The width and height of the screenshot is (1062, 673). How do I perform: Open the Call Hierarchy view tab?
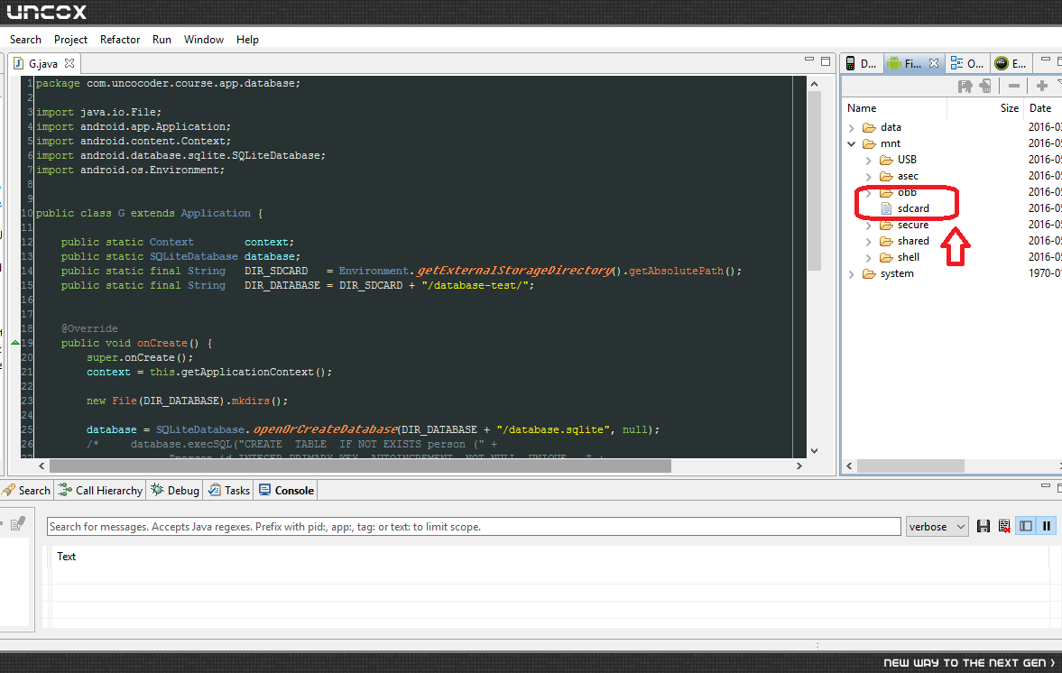point(100,490)
